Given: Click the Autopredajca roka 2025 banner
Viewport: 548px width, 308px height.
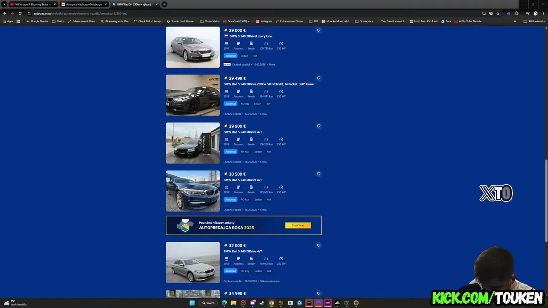Looking at the screenshot, I should tap(244, 225).
